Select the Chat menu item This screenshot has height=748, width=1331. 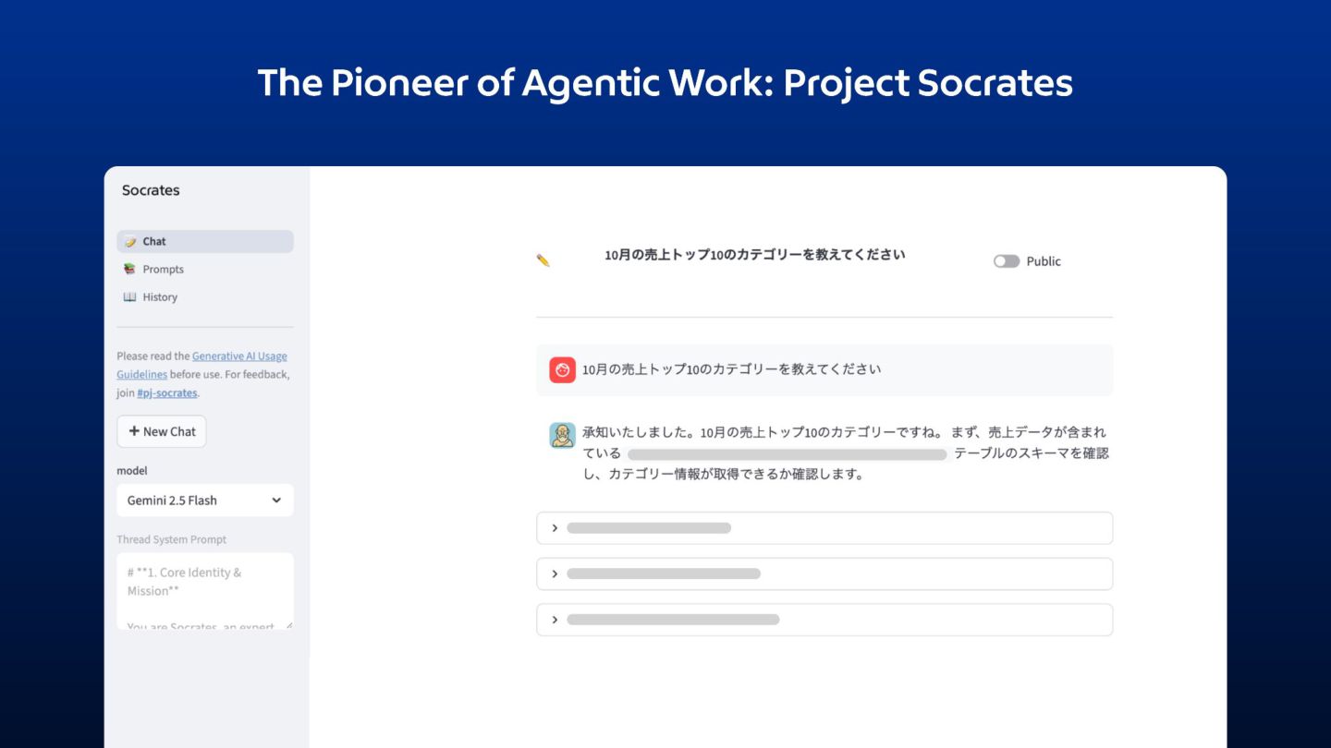click(154, 242)
